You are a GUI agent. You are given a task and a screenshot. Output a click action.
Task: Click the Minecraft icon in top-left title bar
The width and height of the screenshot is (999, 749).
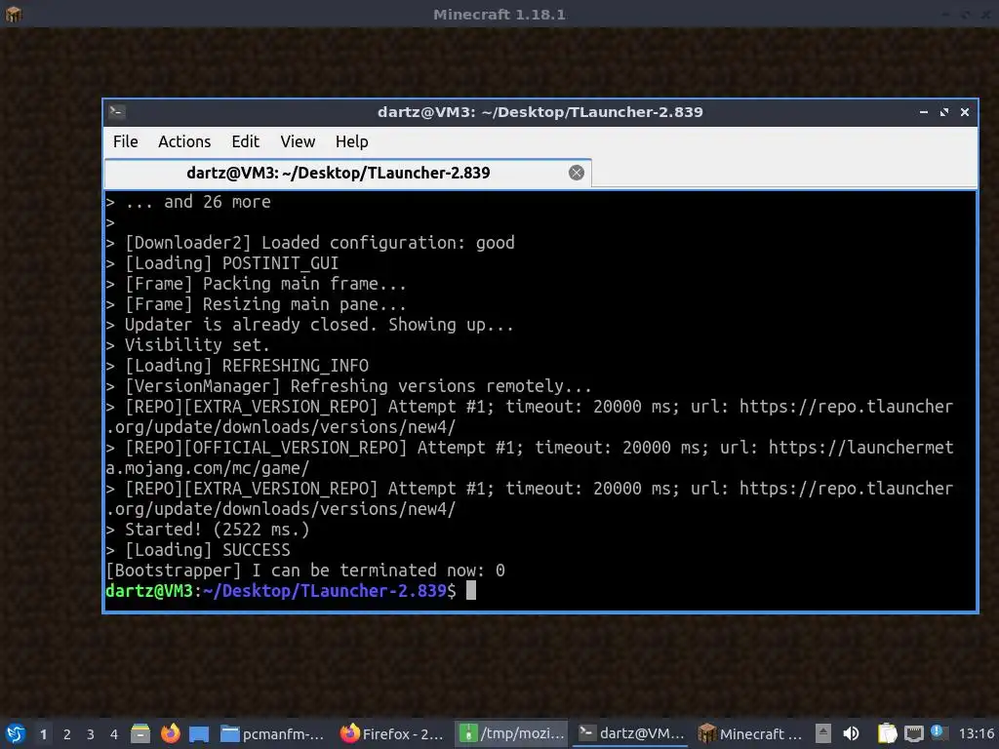(x=14, y=14)
